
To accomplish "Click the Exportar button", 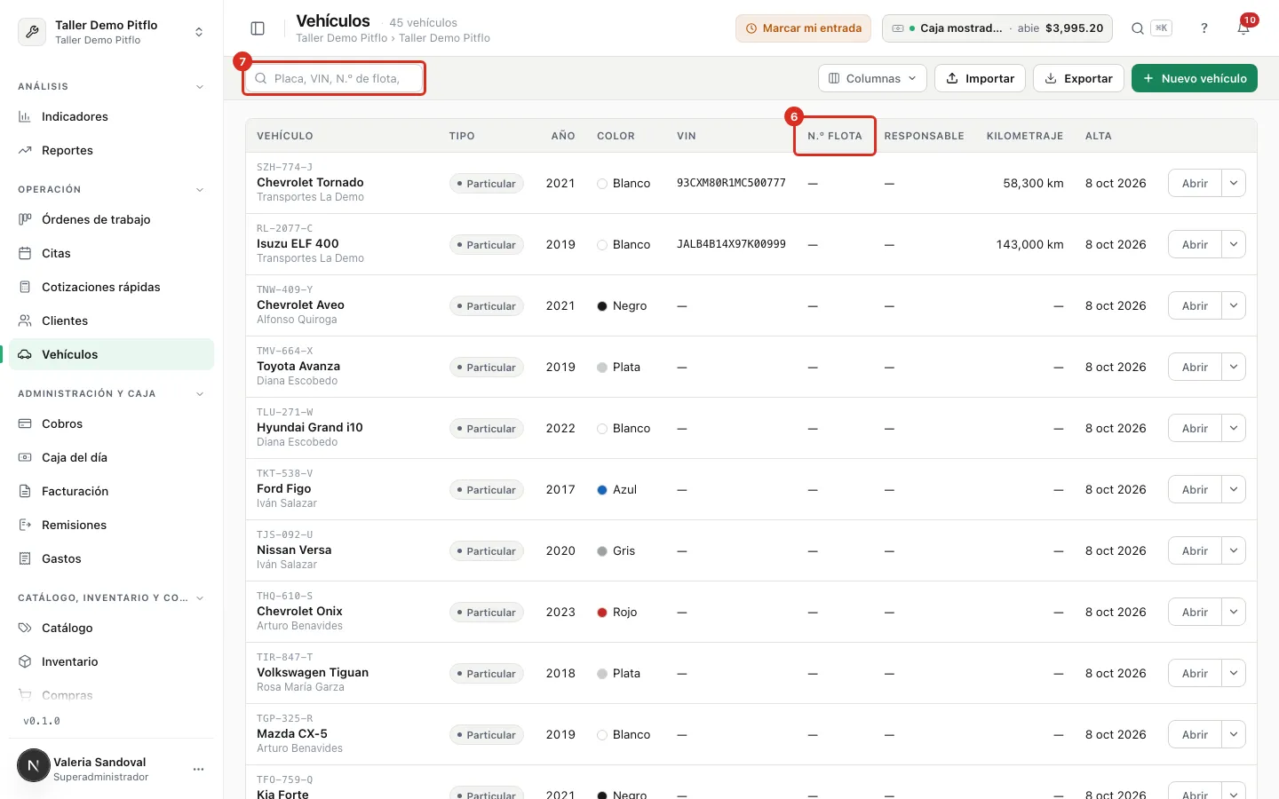I will tap(1079, 78).
